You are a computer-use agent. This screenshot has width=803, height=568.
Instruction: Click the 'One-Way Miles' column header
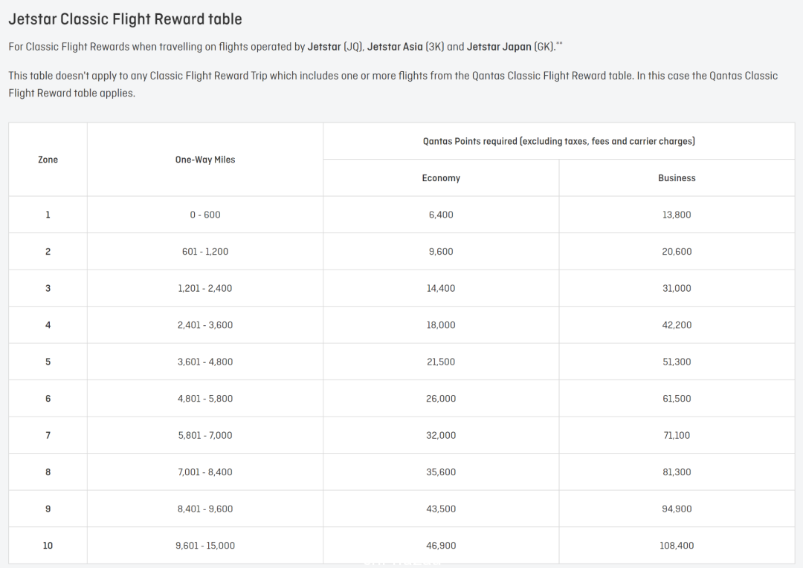click(x=205, y=160)
